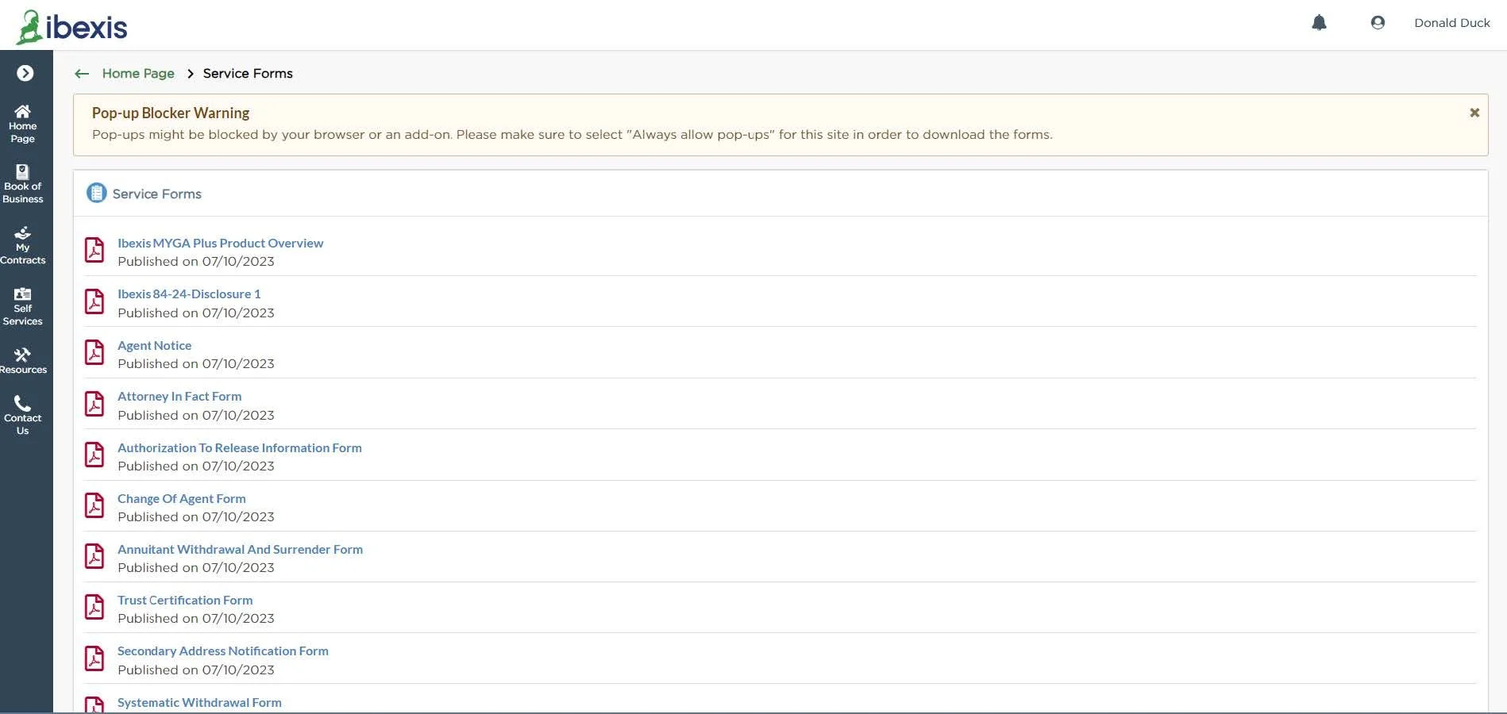The height and width of the screenshot is (714, 1507).
Task: Open the user profile avatar icon
Action: 1378,23
